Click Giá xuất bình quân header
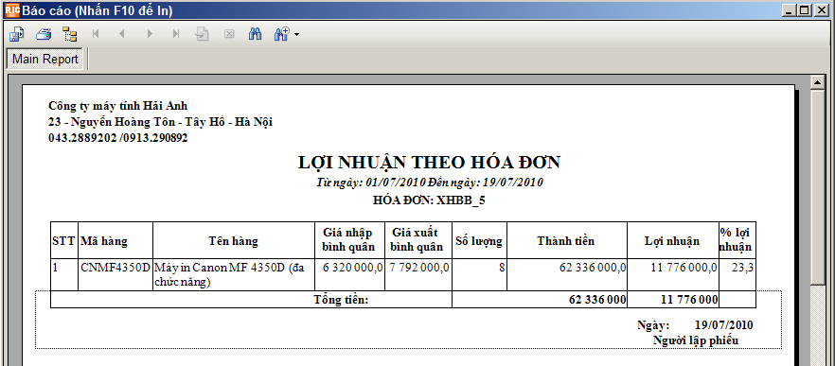This screenshot has height=366, width=835. 418,239
